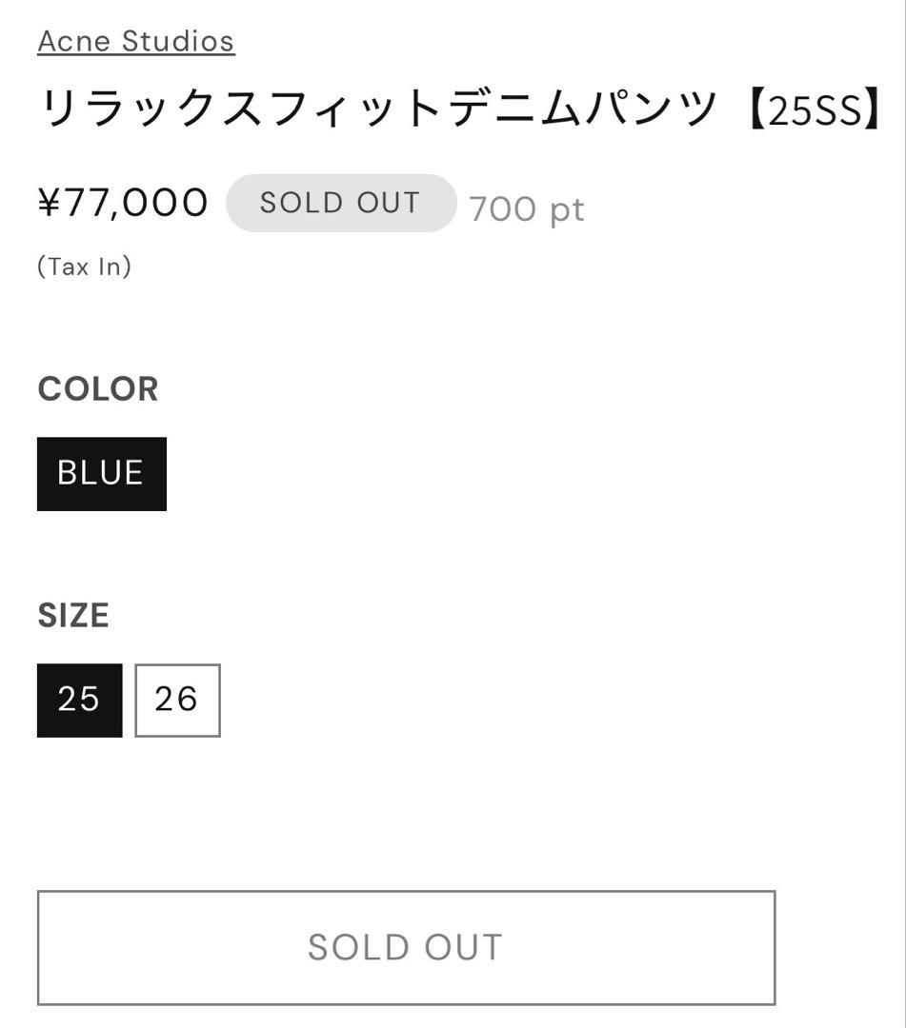Deselect the currently active size 25
Image resolution: width=906 pixels, height=1028 pixels.
[x=79, y=700]
